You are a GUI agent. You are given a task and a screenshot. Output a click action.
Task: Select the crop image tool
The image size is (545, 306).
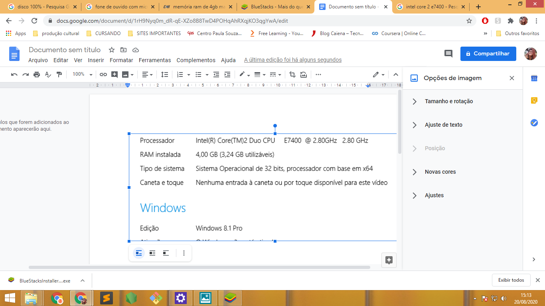click(292, 75)
